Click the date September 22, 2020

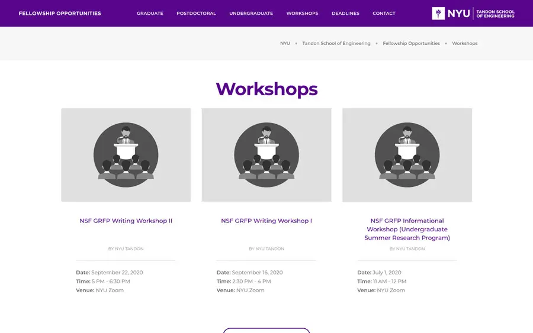tap(117, 273)
